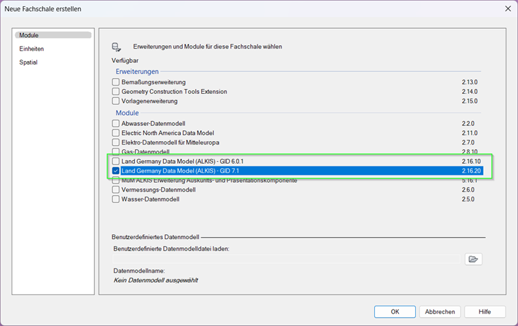
Task: Enable Land Germany Data Model GID 6.0.1
Action: [116, 161]
